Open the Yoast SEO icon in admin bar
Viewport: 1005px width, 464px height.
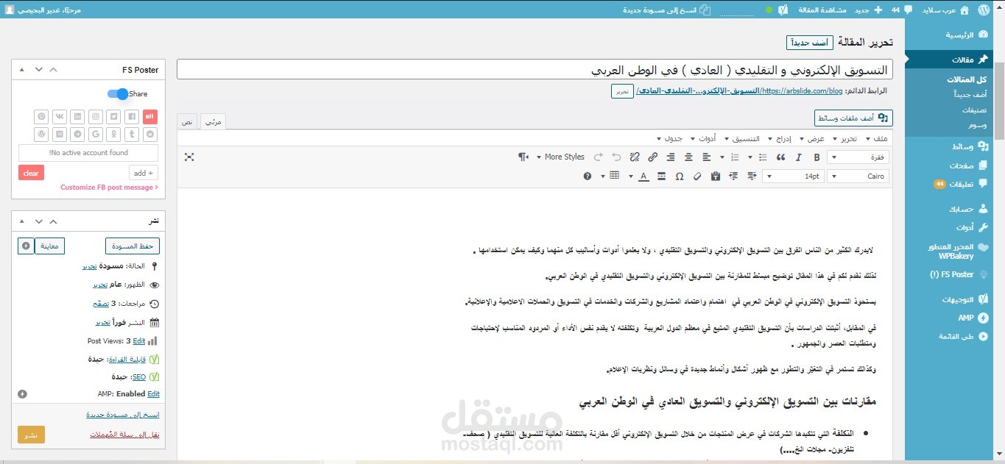[783, 10]
